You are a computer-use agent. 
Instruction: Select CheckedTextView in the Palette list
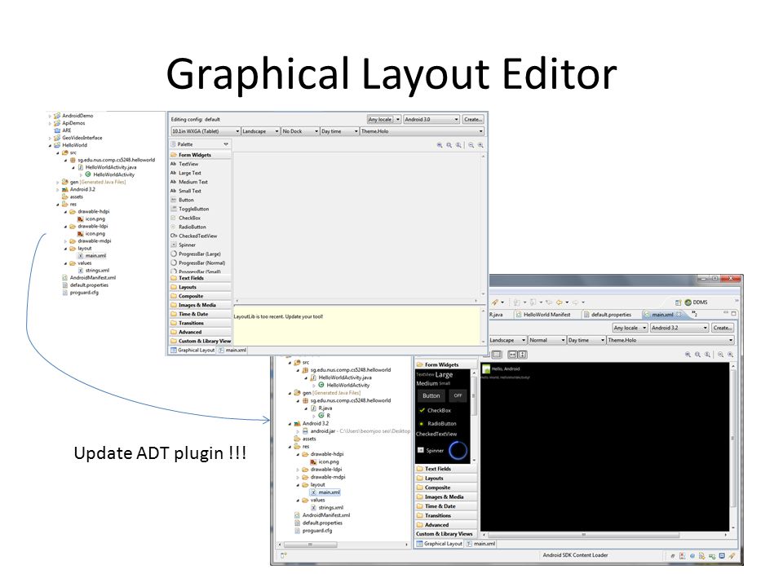pyautogui.click(x=194, y=236)
